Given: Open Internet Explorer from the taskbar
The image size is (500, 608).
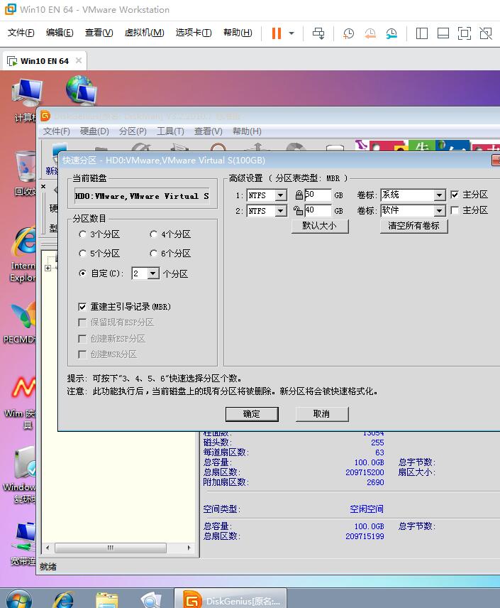Looking at the screenshot, I should click(x=65, y=600).
